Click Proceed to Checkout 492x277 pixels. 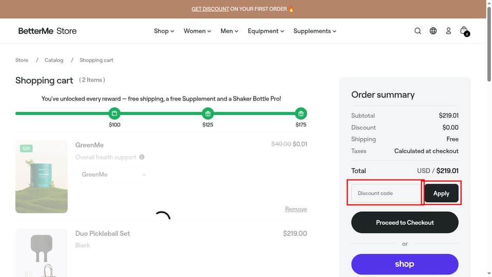pos(405,222)
